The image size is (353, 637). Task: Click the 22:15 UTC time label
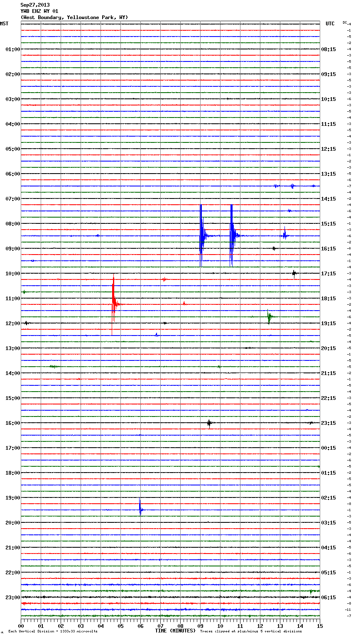coord(328,398)
